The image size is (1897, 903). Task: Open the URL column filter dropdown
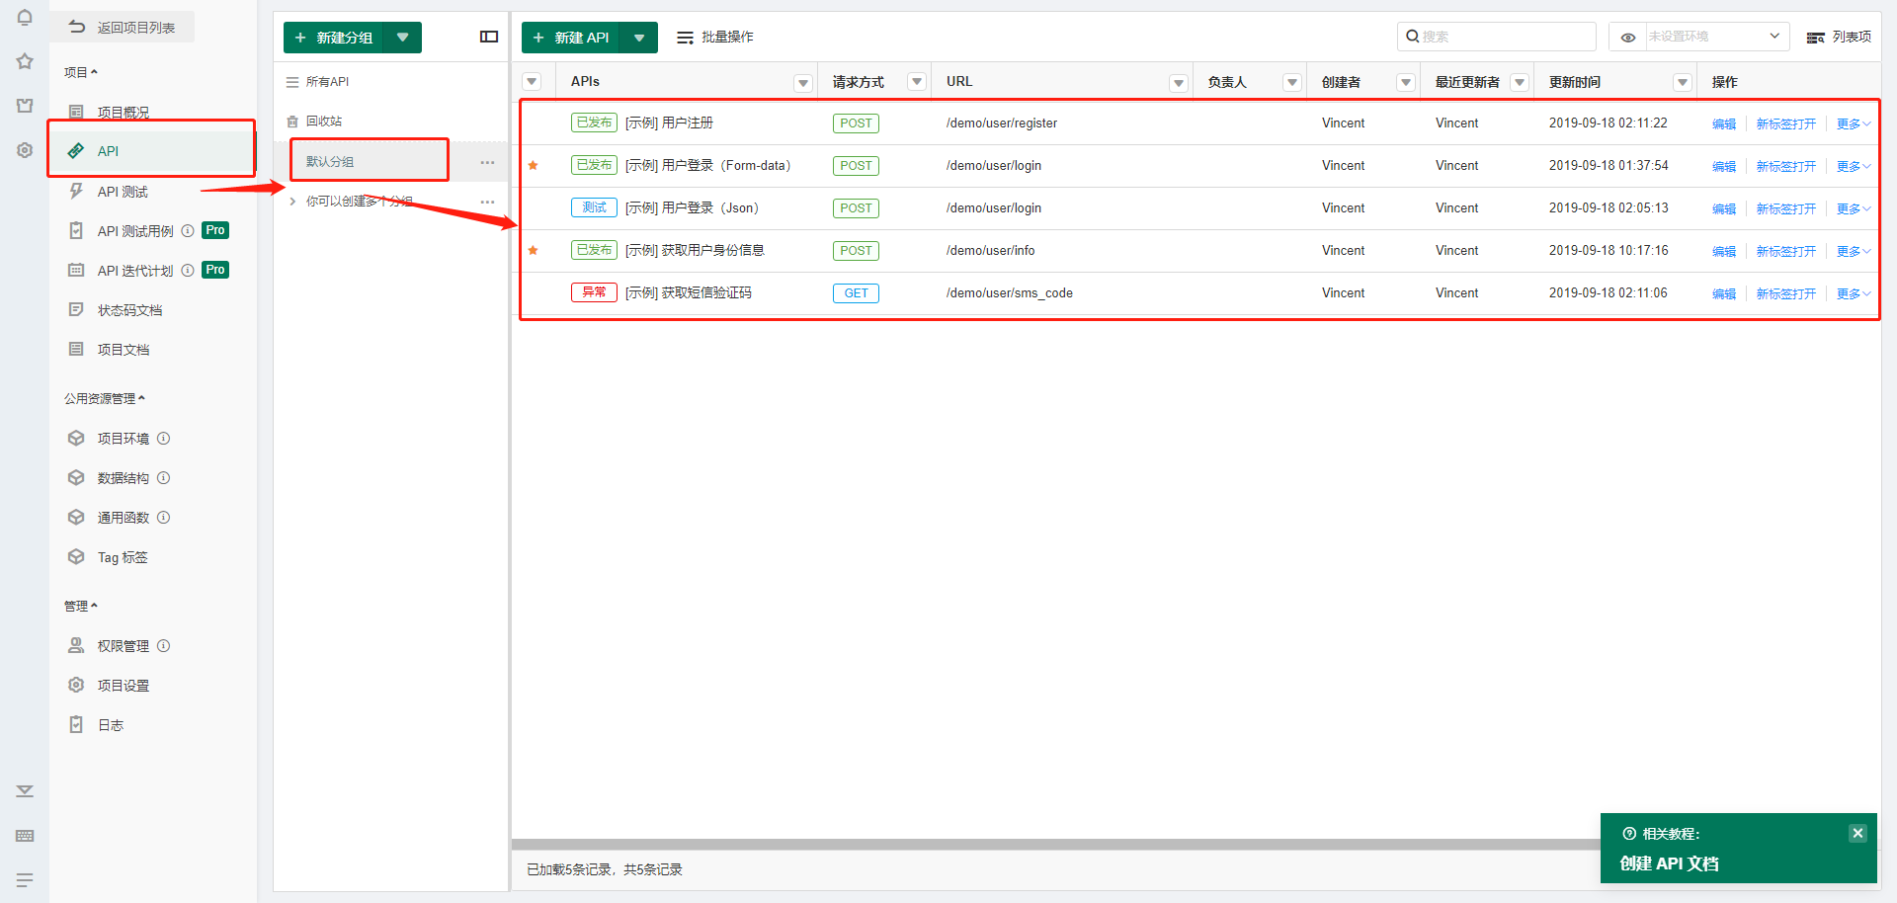click(x=1179, y=83)
